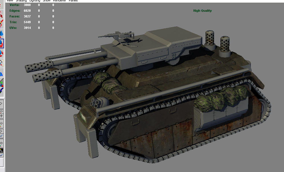Select the Lasso selection tool
This screenshot has width=284, height=172.
pos(1,15)
